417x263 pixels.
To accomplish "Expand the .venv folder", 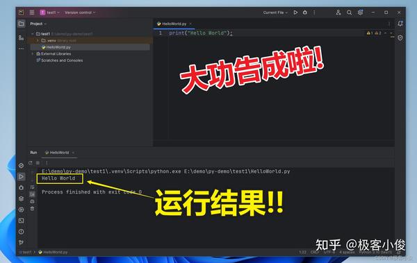I will click(x=38, y=40).
